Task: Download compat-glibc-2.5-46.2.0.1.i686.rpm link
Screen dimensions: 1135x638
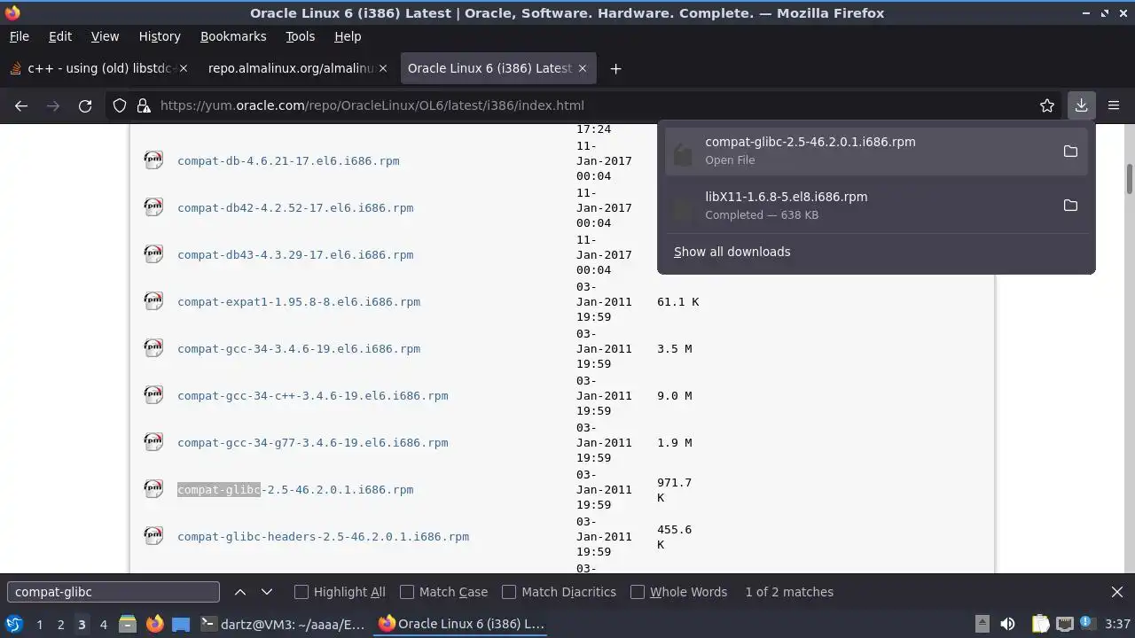Action: click(295, 490)
